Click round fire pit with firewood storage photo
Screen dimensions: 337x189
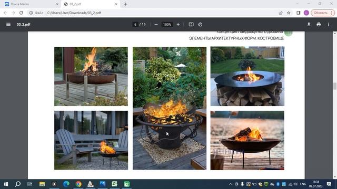pos(247,76)
